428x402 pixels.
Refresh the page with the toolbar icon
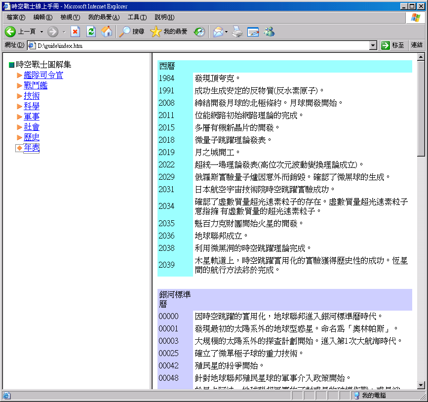pyautogui.click(x=91, y=32)
